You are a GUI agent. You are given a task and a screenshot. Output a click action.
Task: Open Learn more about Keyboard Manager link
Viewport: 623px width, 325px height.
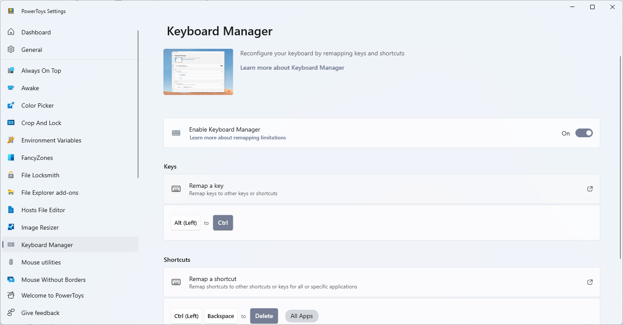[x=292, y=68]
